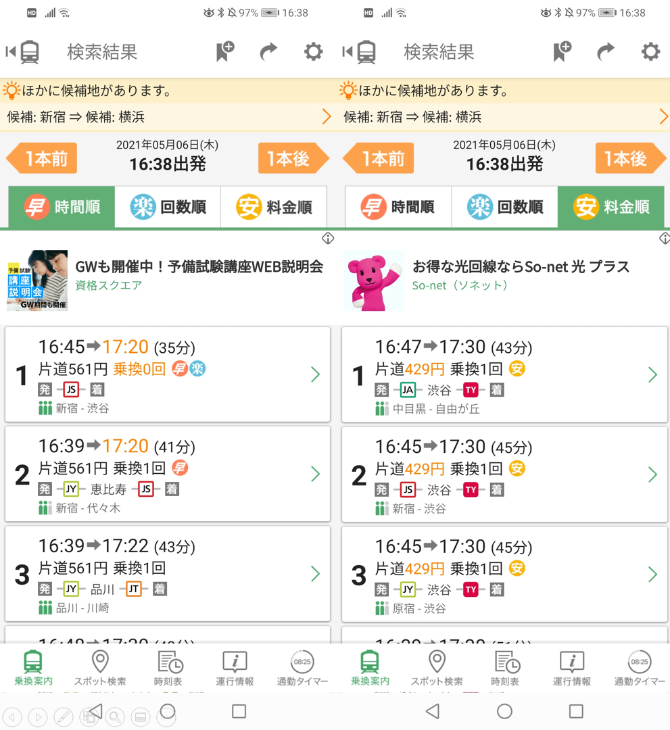670x730 pixels.
Task: Open candidate list arrow beside 新宿⇒横浜 on left
Action: point(327,116)
